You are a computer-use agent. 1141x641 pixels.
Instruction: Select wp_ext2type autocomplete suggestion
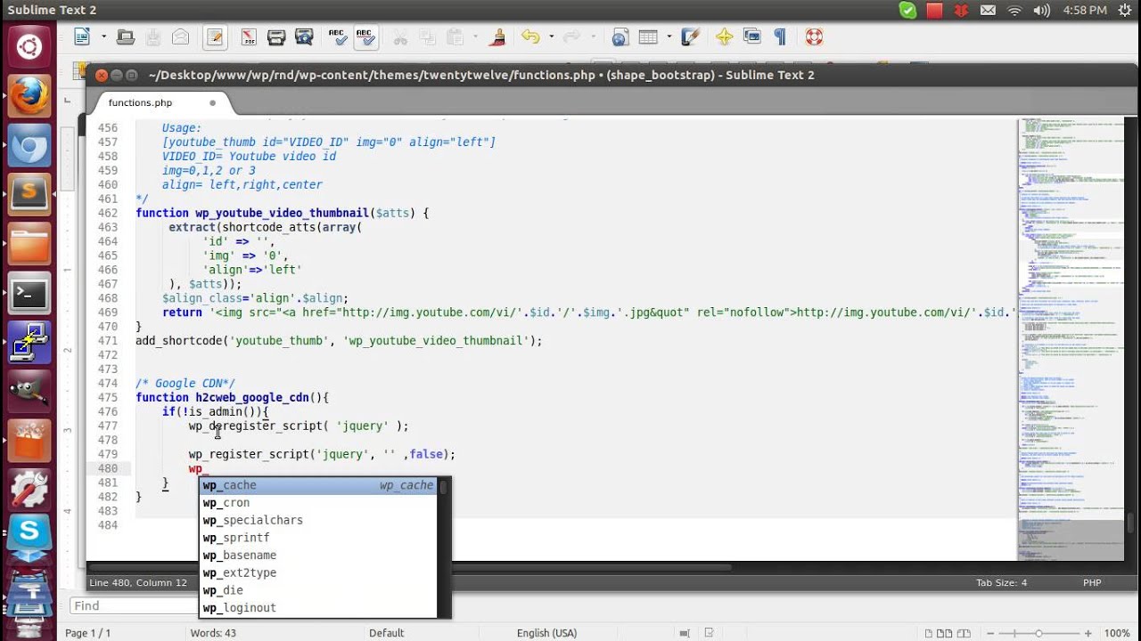(319, 572)
